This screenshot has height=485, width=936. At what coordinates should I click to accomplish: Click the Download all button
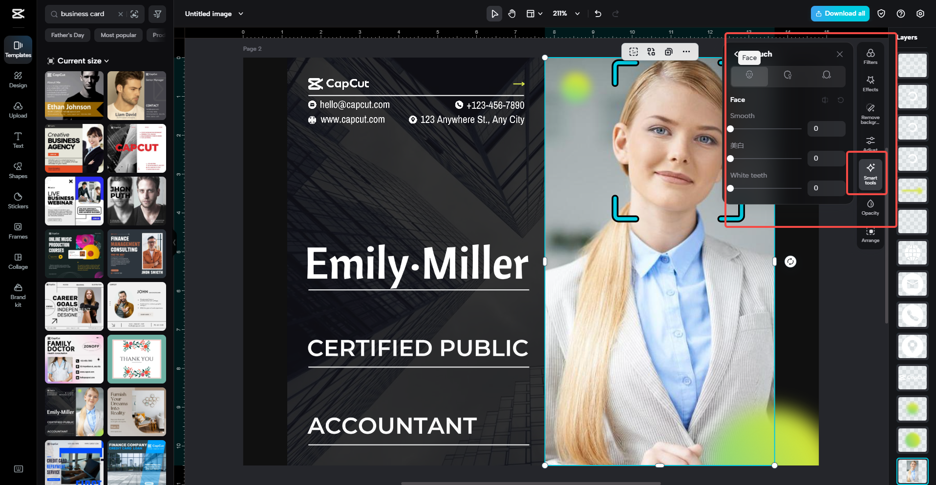point(840,14)
